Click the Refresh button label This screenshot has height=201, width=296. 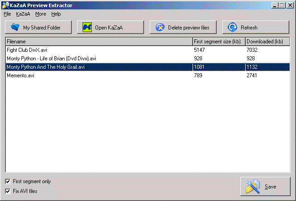(x=249, y=28)
